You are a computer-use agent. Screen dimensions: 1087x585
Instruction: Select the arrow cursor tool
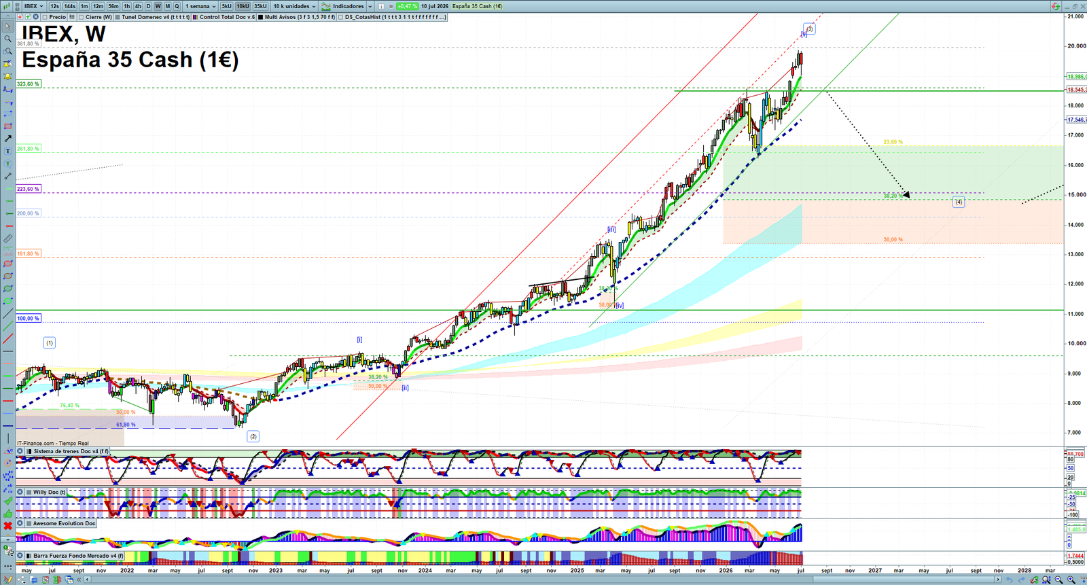tap(7, 26)
